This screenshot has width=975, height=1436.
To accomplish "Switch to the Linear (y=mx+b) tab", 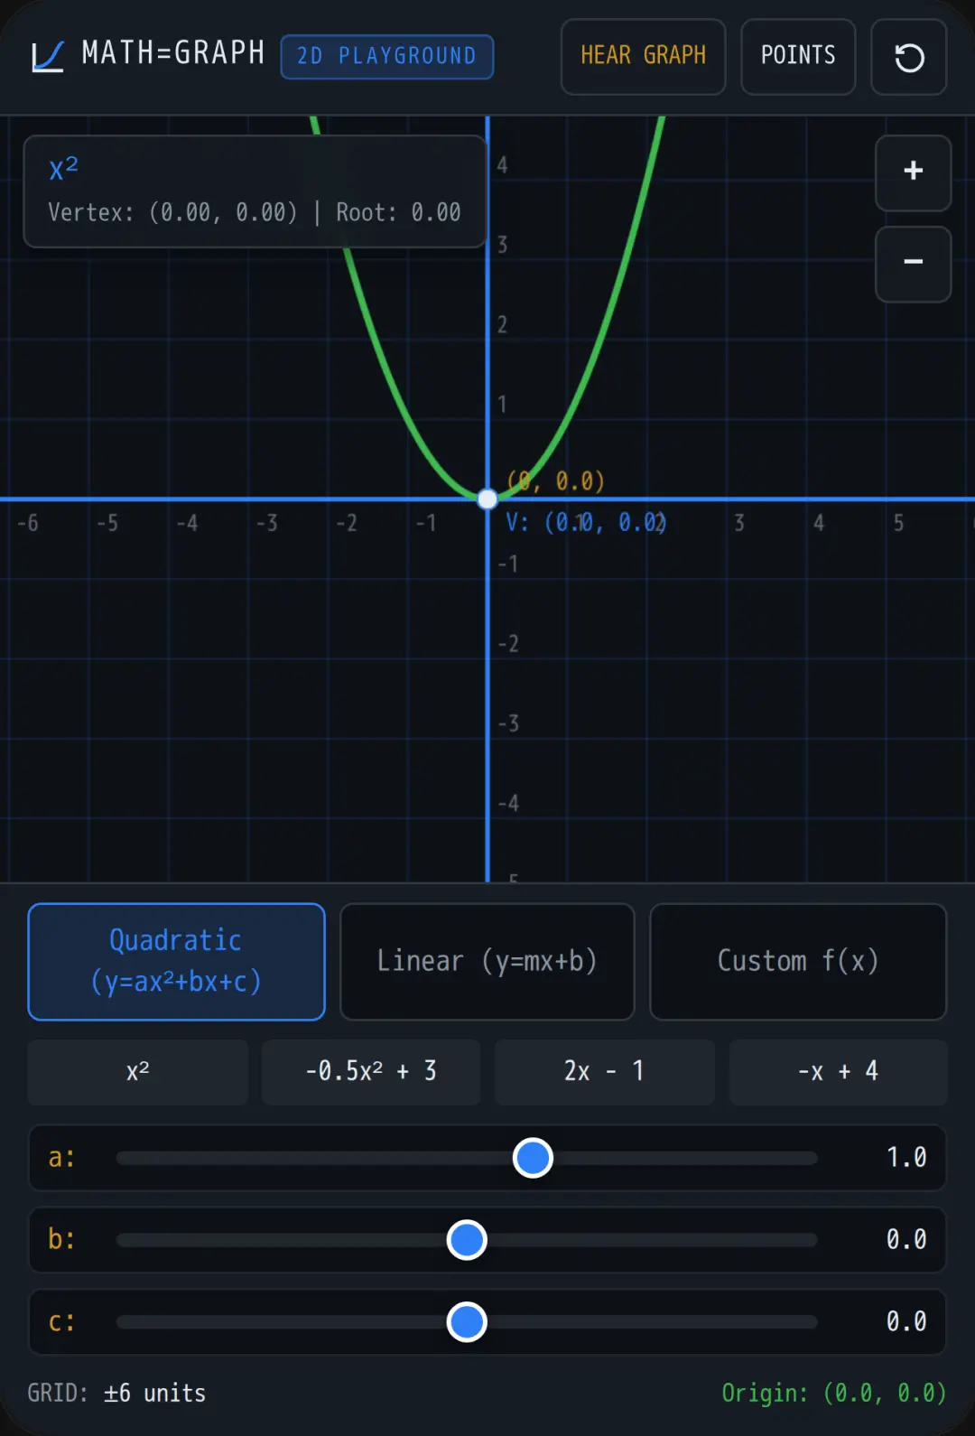I will click(x=487, y=961).
